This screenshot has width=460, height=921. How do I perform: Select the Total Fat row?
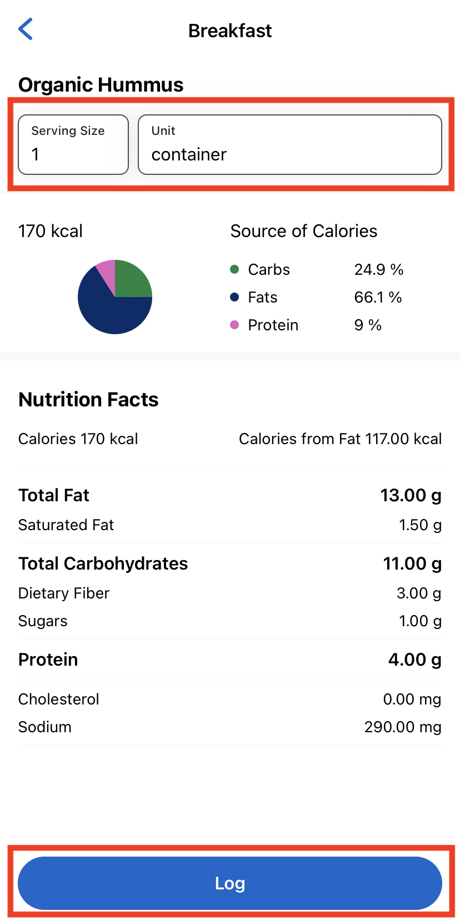pos(230,495)
